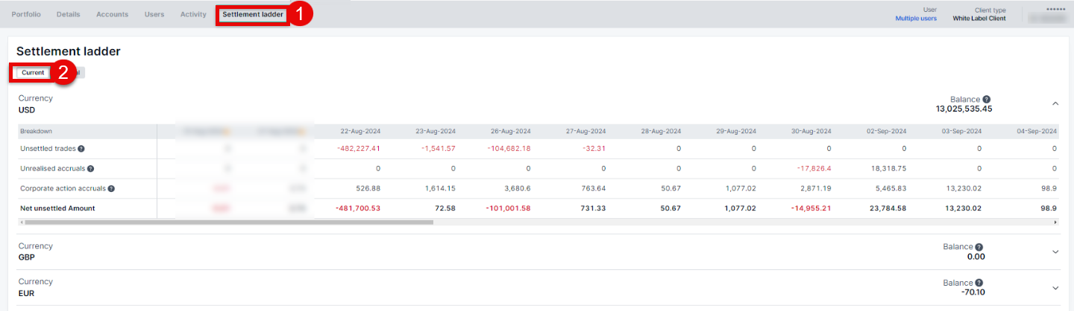The width and height of the screenshot is (1074, 311).
Task: Go to the Accounts tab
Action: pyautogui.click(x=112, y=14)
